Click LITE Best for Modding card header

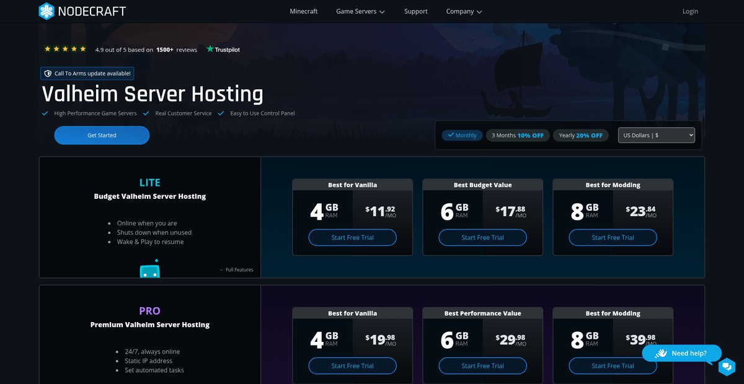[613, 185]
